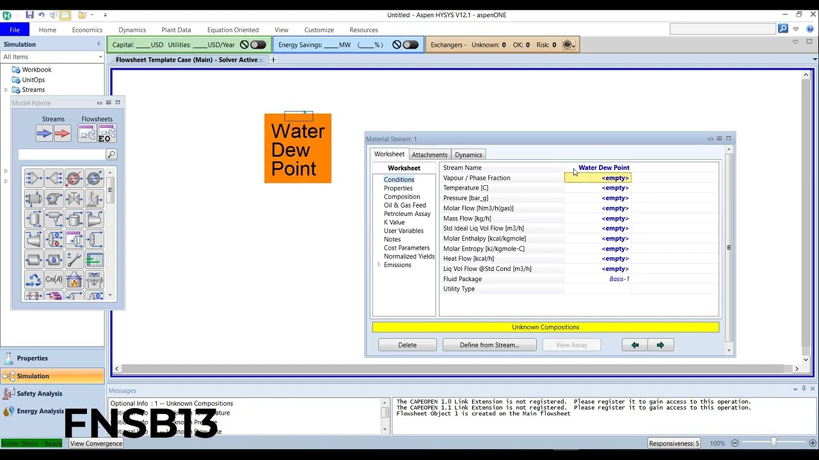Click the Model Palette search magnifier

click(x=111, y=155)
